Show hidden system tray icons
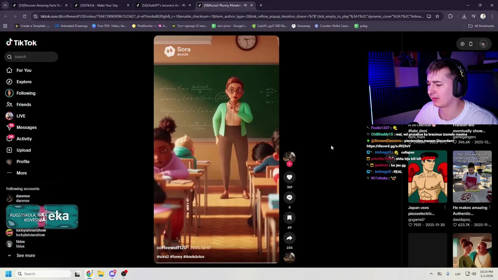Viewport: 498px width, 280px height. [431, 274]
